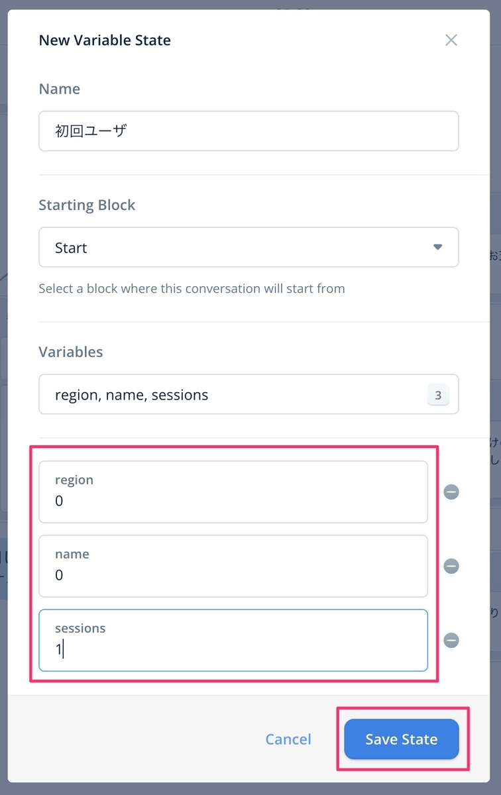
Task: Cancel the new variable state
Action: 288,739
